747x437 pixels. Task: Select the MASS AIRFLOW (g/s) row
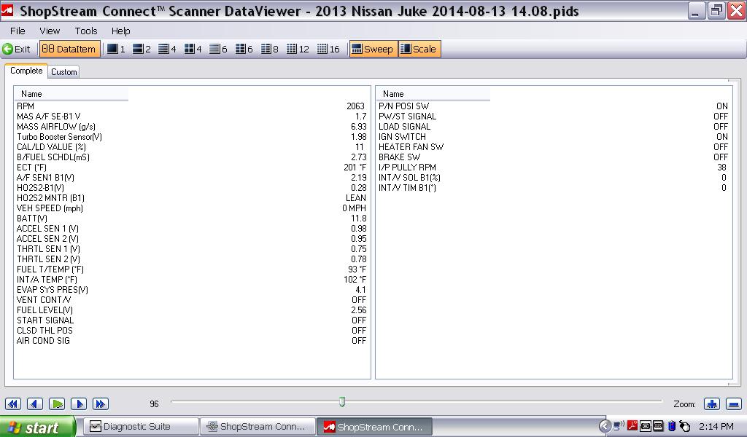[192, 127]
